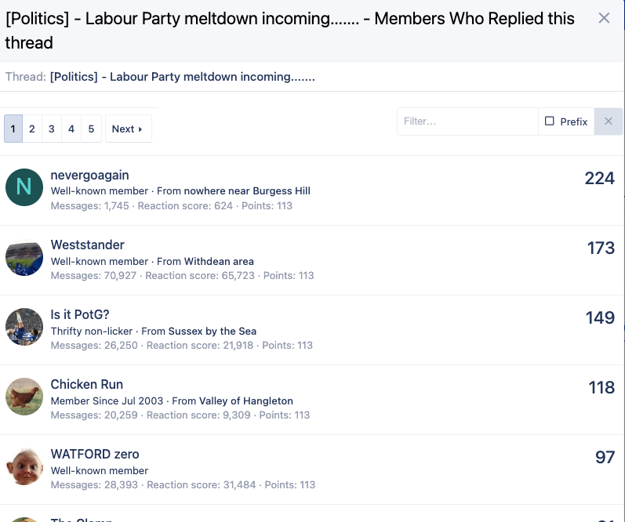
Task: Open page 5 of repliers
Action: pos(91,129)
